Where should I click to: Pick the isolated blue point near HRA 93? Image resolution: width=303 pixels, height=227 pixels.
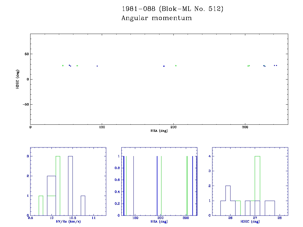pyautogui.click(x=97, y=66)
